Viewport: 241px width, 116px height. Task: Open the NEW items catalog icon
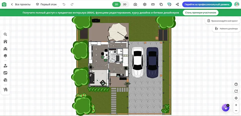tap(5, 73)
